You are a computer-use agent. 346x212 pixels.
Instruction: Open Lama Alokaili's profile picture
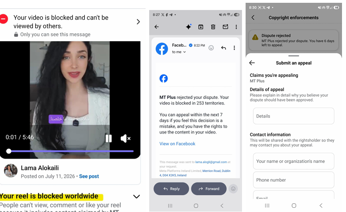pos(11,170)
